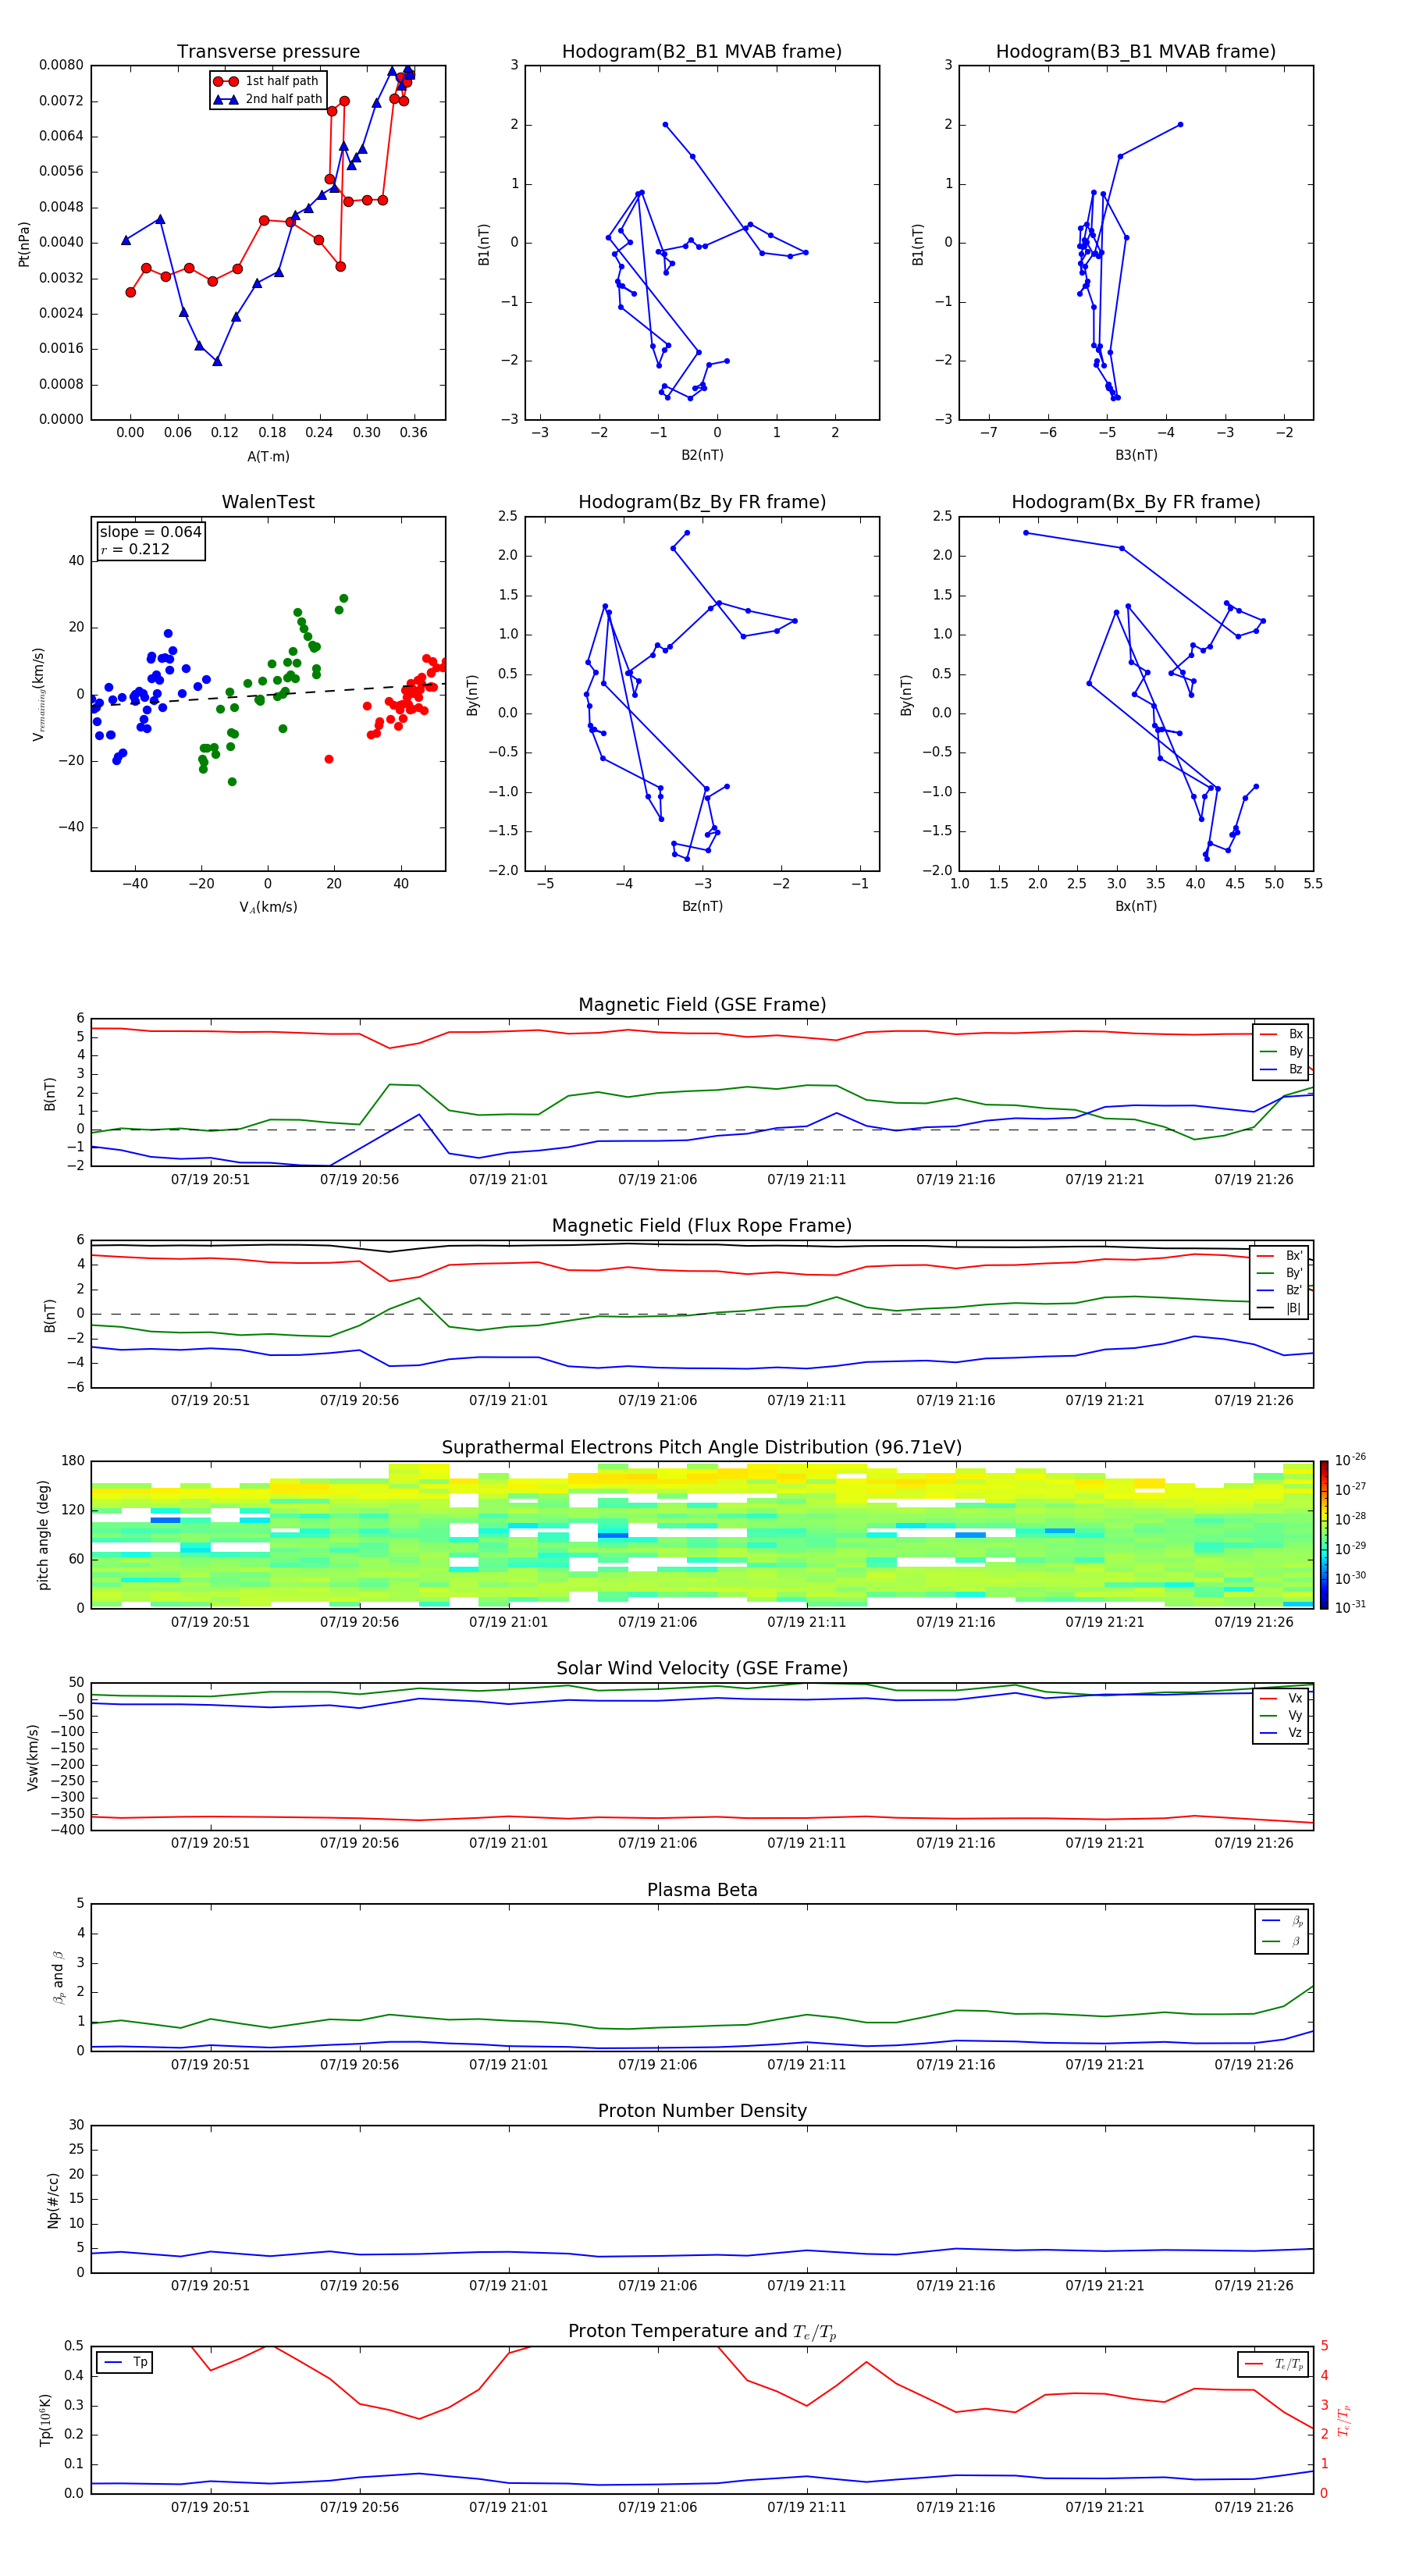Click the By' legend entry in Flux Rope plot
This screenshot has width=1405, height=2576.
pyautogui.click(x=1279, y=1274)
